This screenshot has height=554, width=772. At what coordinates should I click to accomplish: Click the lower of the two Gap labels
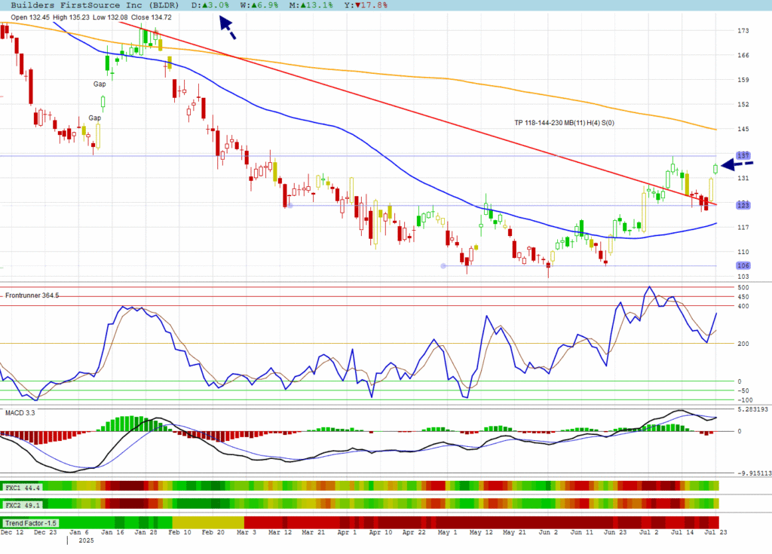click(x=94, y=118)
